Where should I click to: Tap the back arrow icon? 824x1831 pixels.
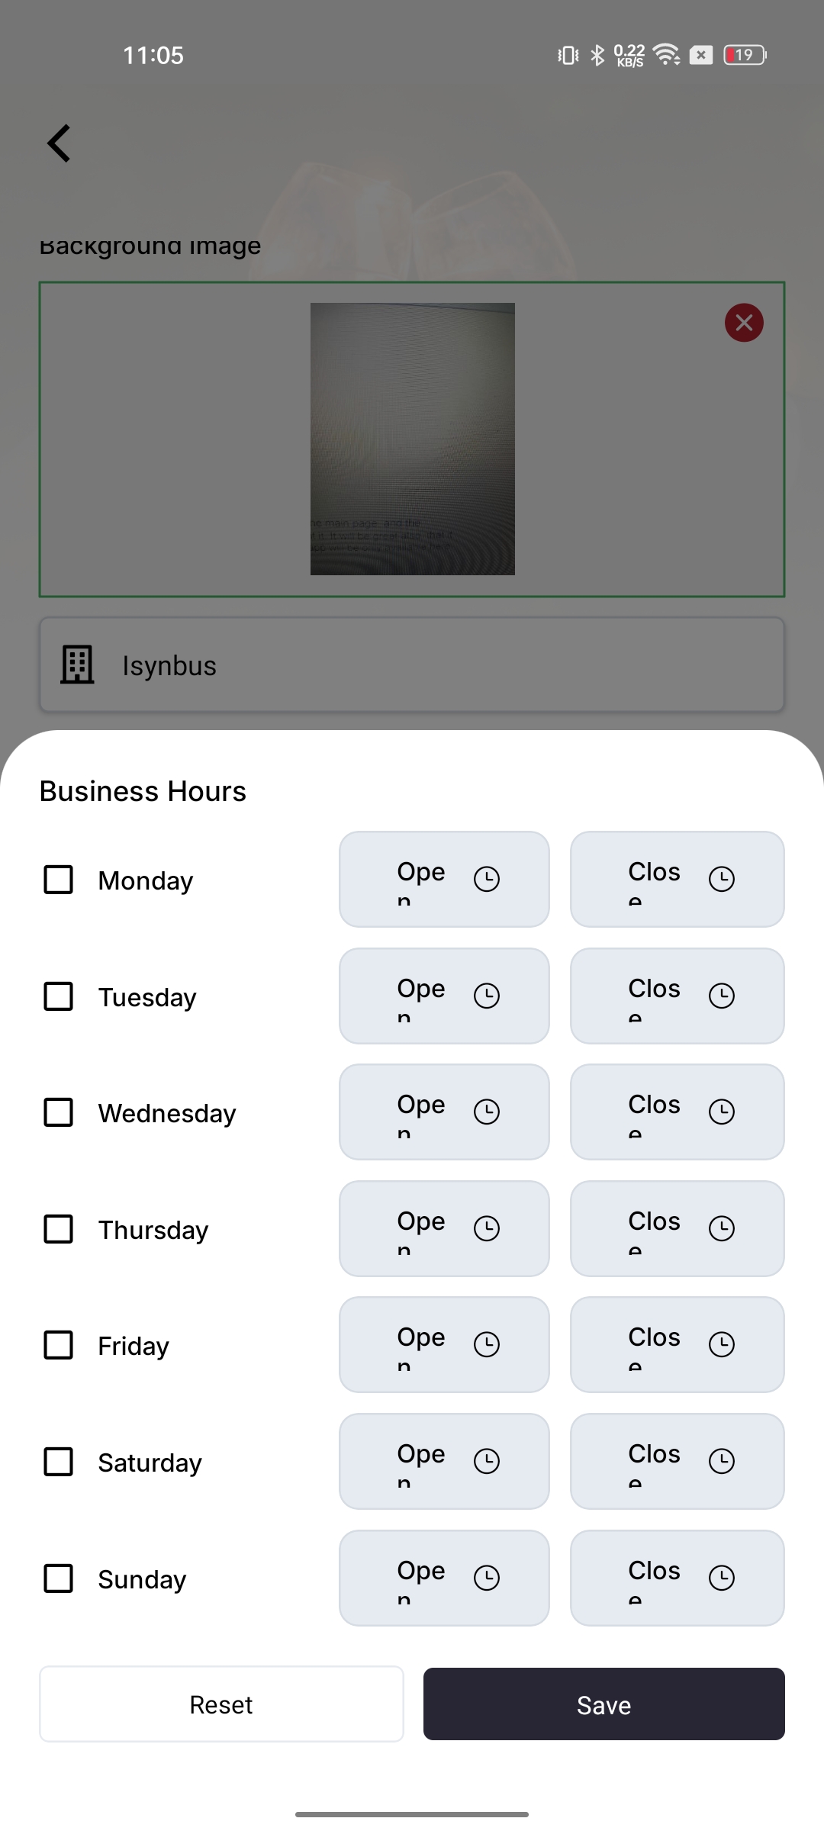[x=60, y=143]
